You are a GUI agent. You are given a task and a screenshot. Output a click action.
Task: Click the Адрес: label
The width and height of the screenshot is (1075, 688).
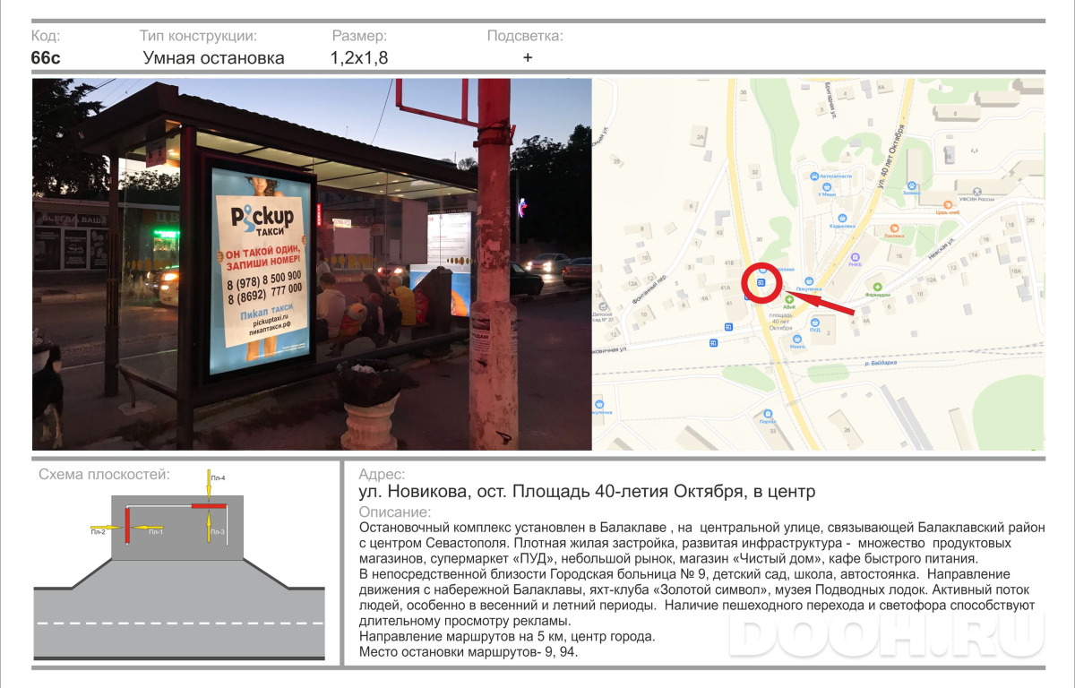(x=382, y=474)
